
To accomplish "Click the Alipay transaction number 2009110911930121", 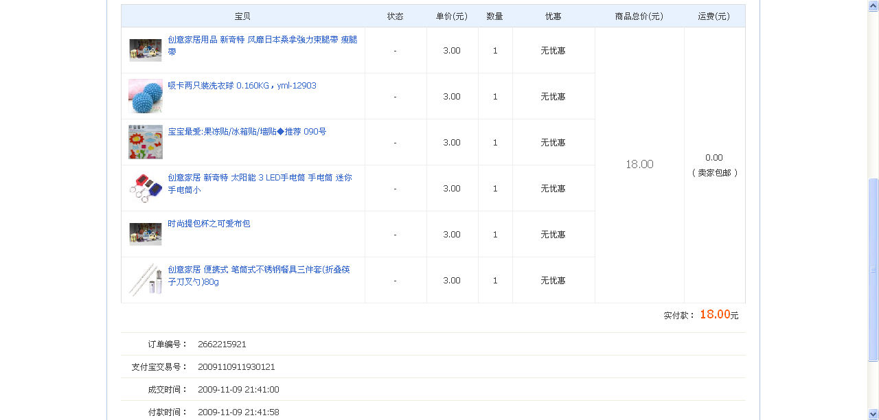I will point(236,367).
